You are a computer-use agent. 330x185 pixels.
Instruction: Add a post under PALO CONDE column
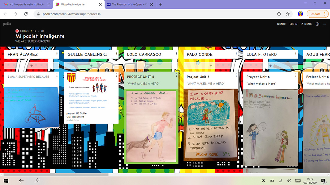coord(211,66)
